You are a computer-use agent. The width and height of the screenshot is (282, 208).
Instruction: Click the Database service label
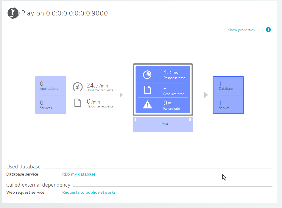(x=22, y=174)
